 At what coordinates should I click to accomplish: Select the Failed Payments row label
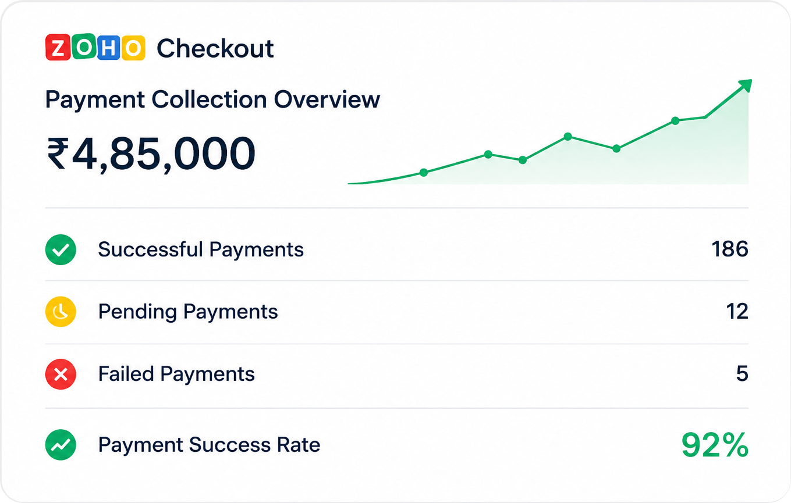tap(176, 374)
